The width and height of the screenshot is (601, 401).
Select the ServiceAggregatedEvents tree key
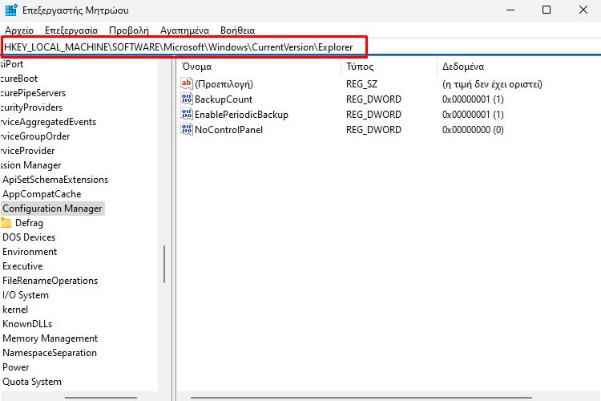click(x=48, y=122)
